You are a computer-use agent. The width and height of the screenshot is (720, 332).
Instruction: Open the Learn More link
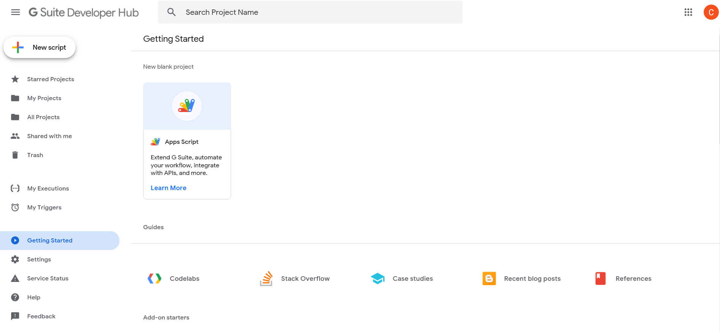169,188
